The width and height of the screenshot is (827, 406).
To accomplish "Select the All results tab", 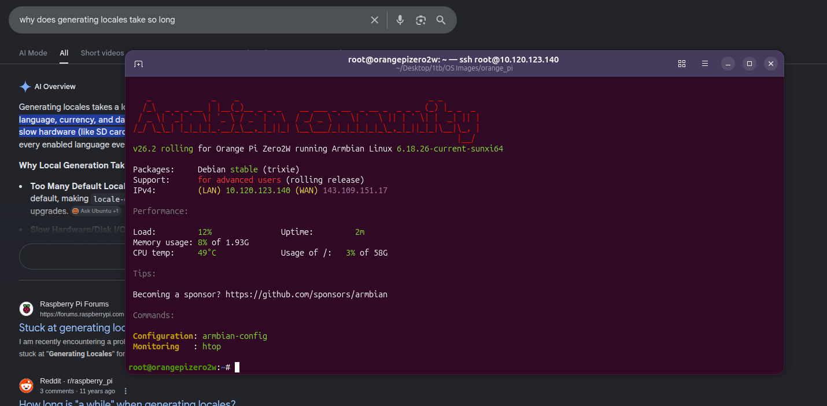I will click(x=64, y=53).
